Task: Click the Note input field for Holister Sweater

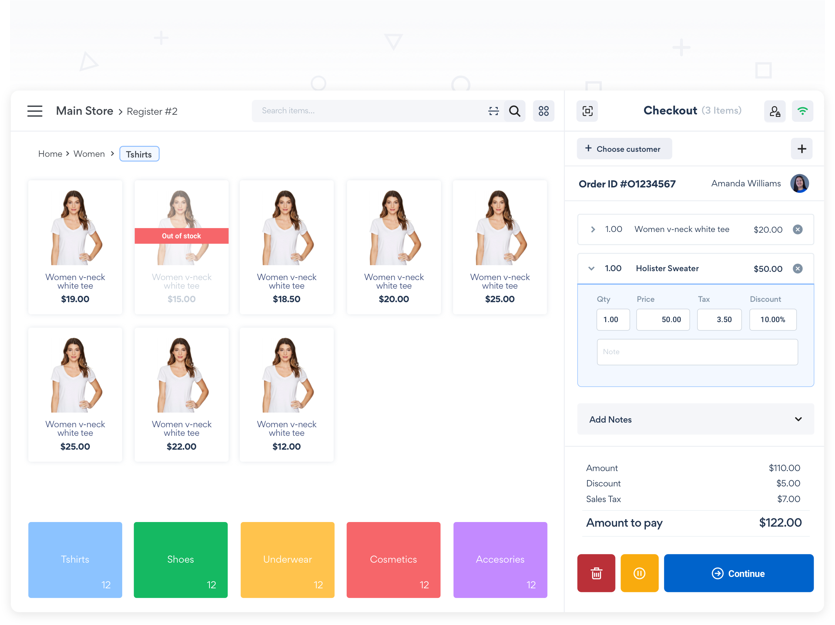Action: pos(697,352)
